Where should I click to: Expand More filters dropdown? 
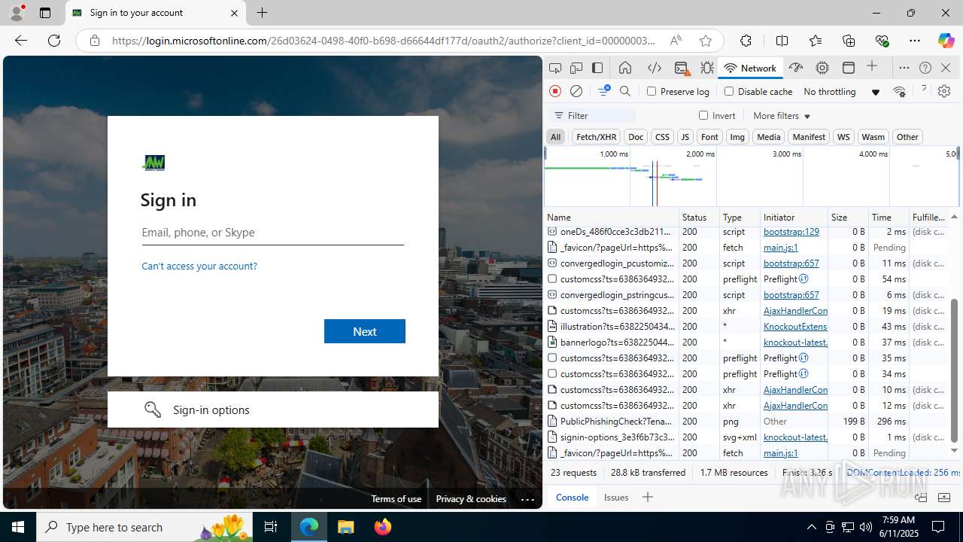tap(782, 115)
